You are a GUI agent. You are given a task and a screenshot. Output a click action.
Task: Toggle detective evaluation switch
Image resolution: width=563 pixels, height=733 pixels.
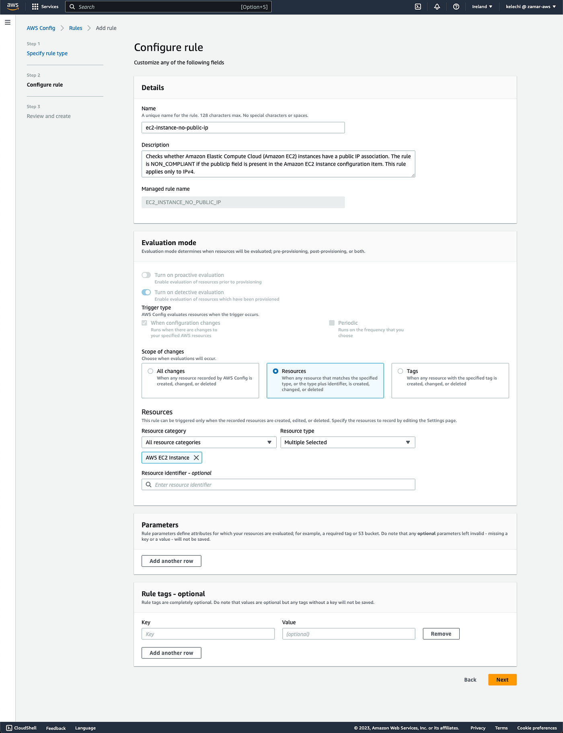click(x=146, y=292)
